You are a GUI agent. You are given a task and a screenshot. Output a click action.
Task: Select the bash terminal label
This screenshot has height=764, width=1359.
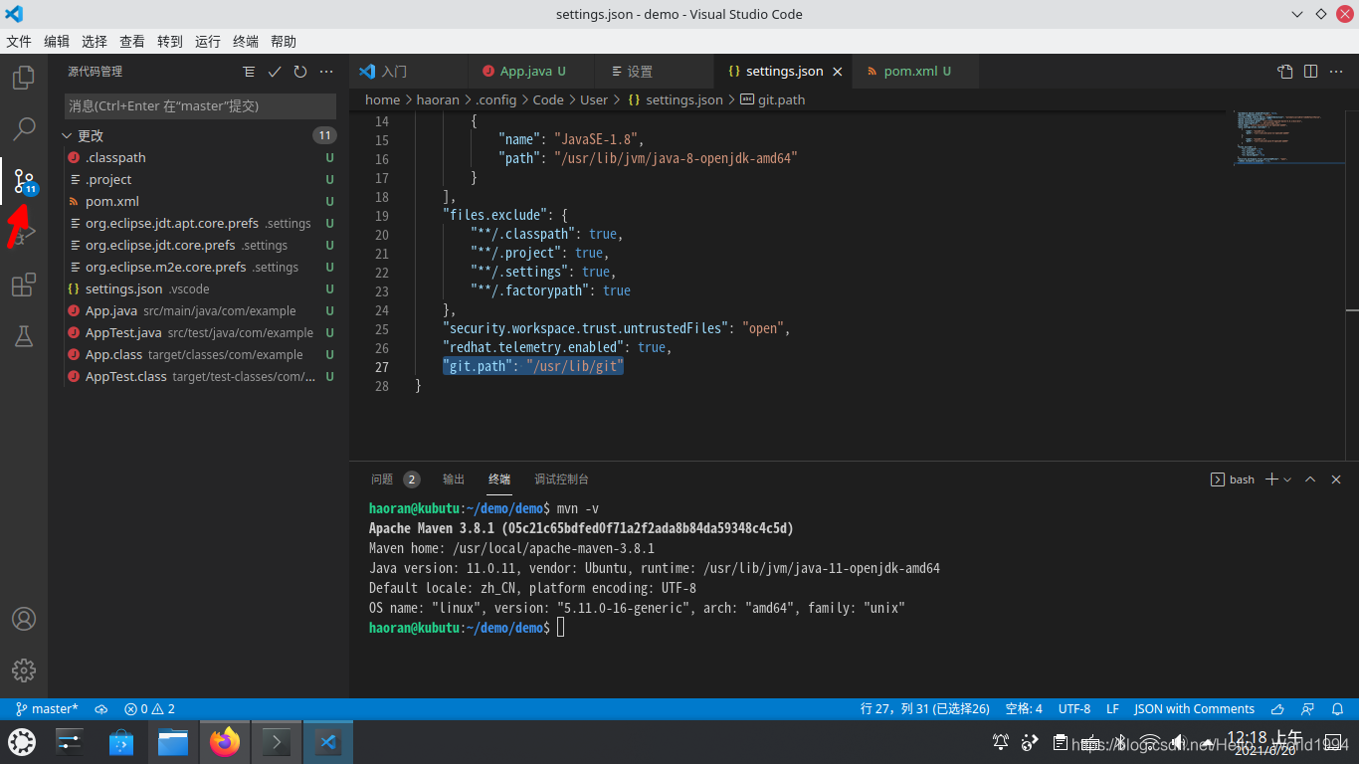click(1232, 479)
